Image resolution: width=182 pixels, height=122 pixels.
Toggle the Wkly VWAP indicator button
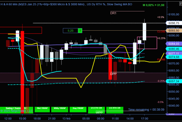tap(60, 109)
